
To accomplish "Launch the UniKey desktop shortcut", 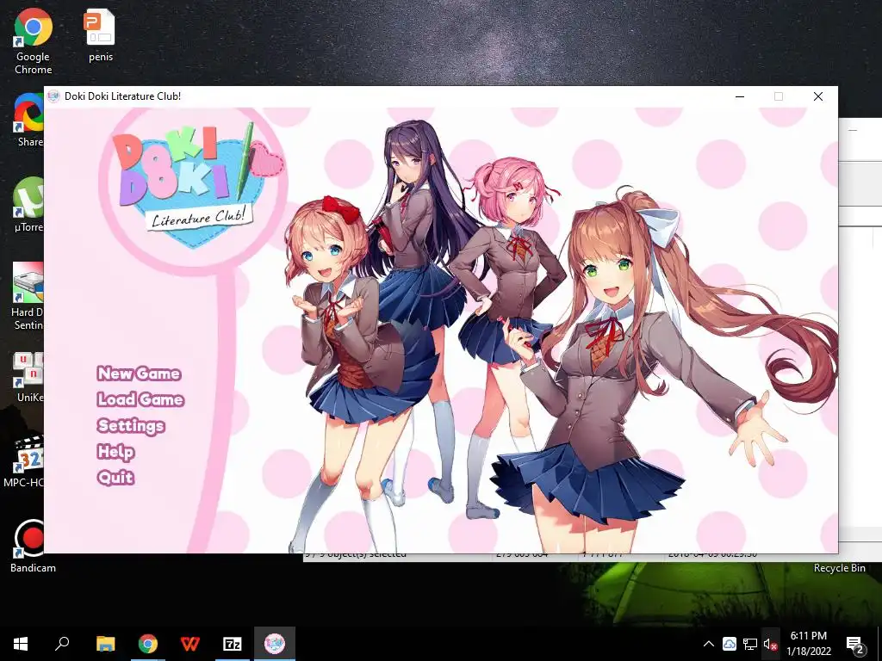I will click(x=28, y=377).
